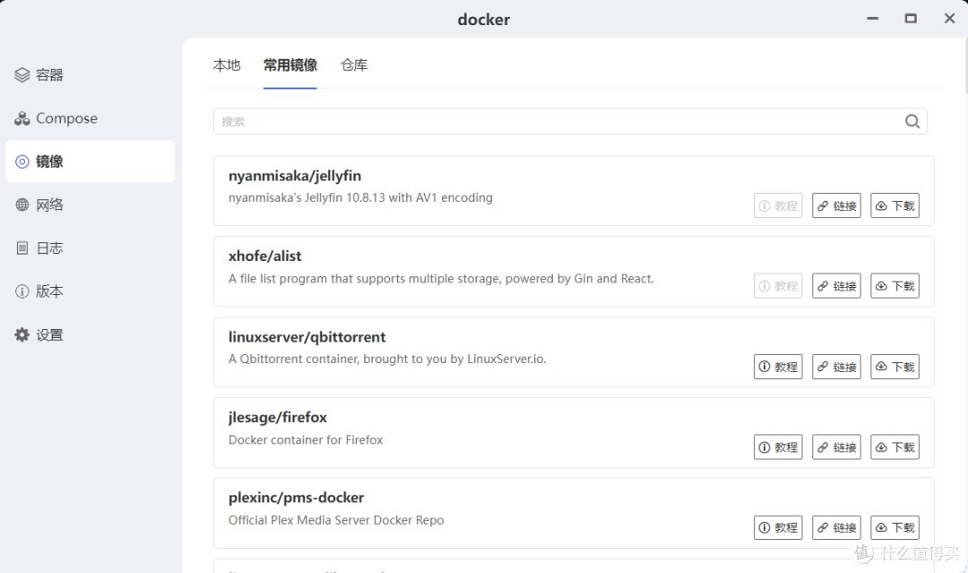Screen dimensions: 968x573
Task: Click the globe icon beside 网络
Action: click(22, 204)
